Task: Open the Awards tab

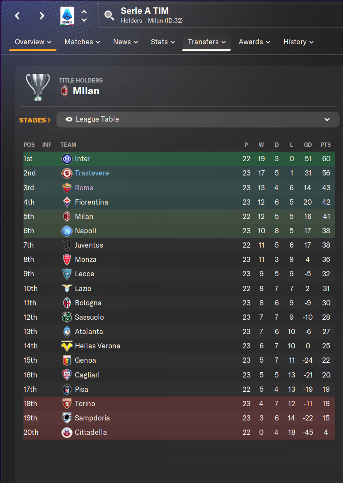Action: click(254, 42)
